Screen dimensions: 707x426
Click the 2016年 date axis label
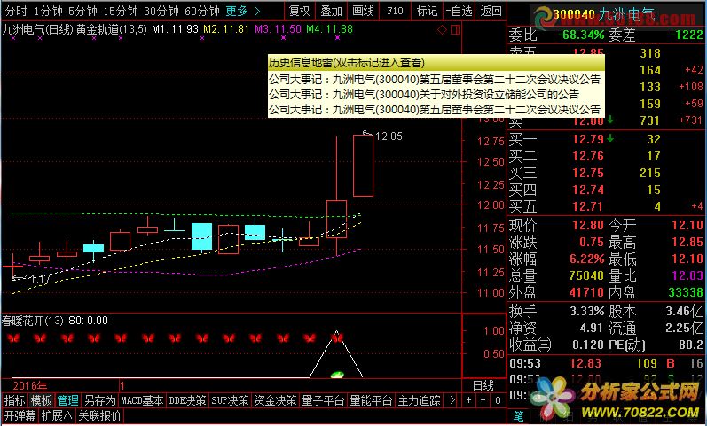coord(30,386)
